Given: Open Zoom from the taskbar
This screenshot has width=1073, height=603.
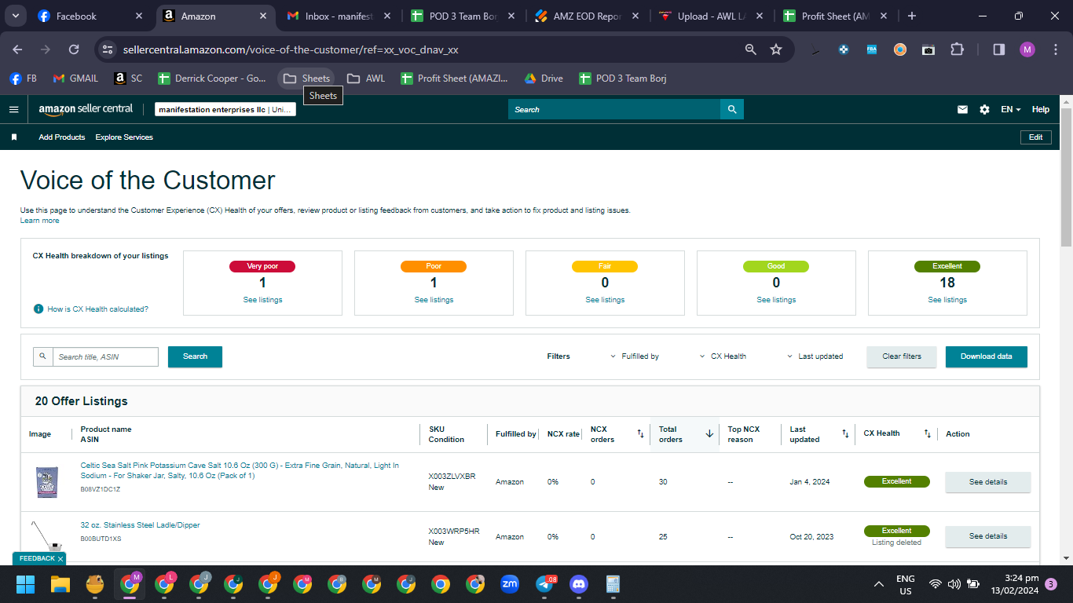Looking at the screenshot, I should click(510, 584).
